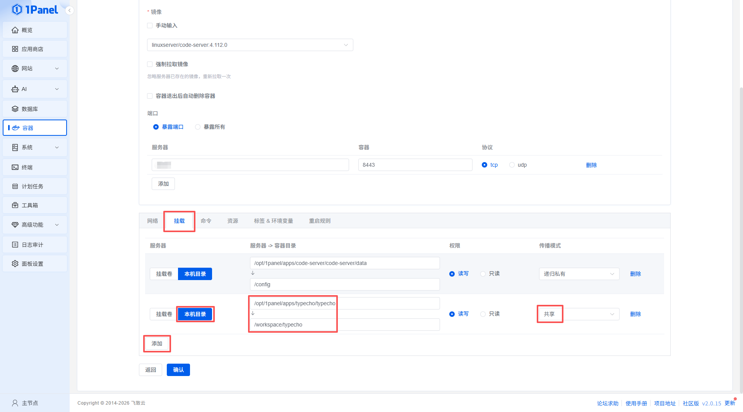Select the udp protocol radio button
Viewport: 743px width, 412px height.
(512, 165)
